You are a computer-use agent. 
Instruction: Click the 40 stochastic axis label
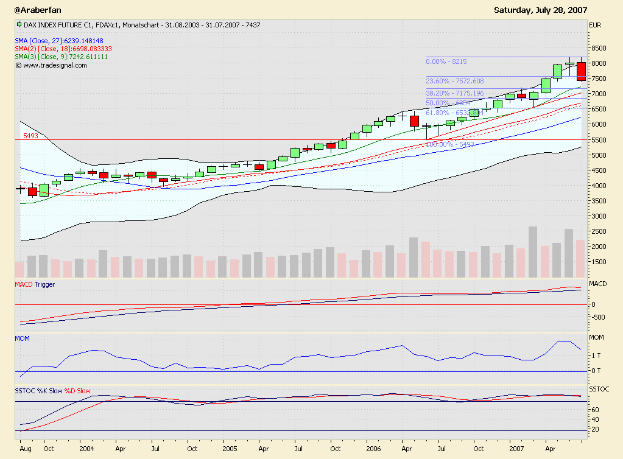pyautogui.click(x=595, y=419)
